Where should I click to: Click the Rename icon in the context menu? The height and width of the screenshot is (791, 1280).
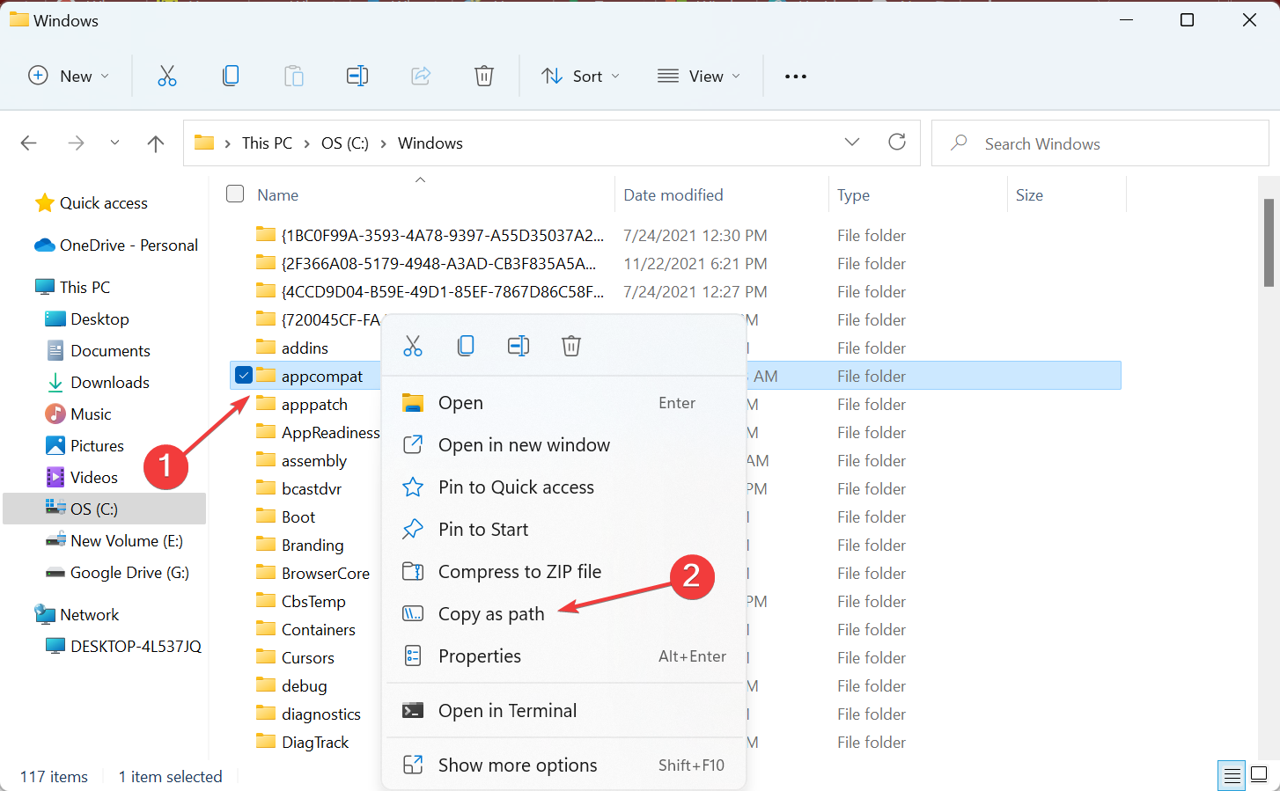(519, 346)
